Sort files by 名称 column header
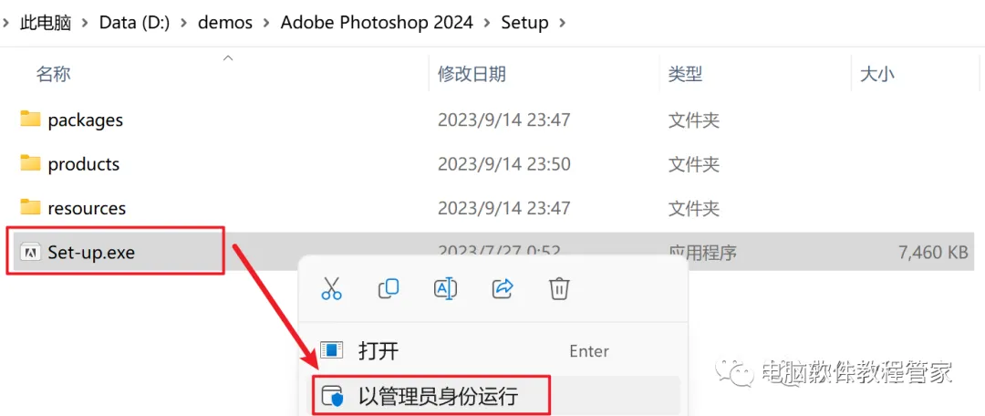This screenshot has width=985, height=416. [x=53, y=74]
